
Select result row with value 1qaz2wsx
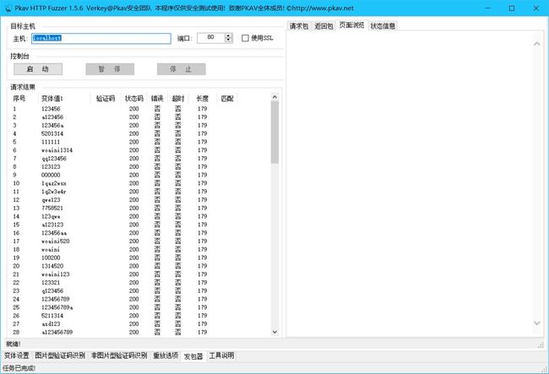click(140, 183)
